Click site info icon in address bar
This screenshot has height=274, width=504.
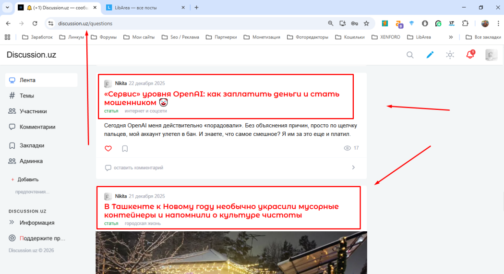(x=51, y=24)
